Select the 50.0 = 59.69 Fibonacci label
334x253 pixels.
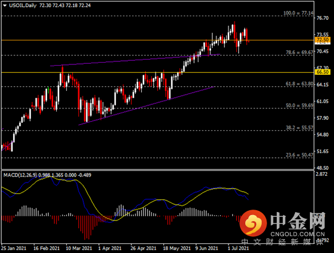click(x=299, y=105)
